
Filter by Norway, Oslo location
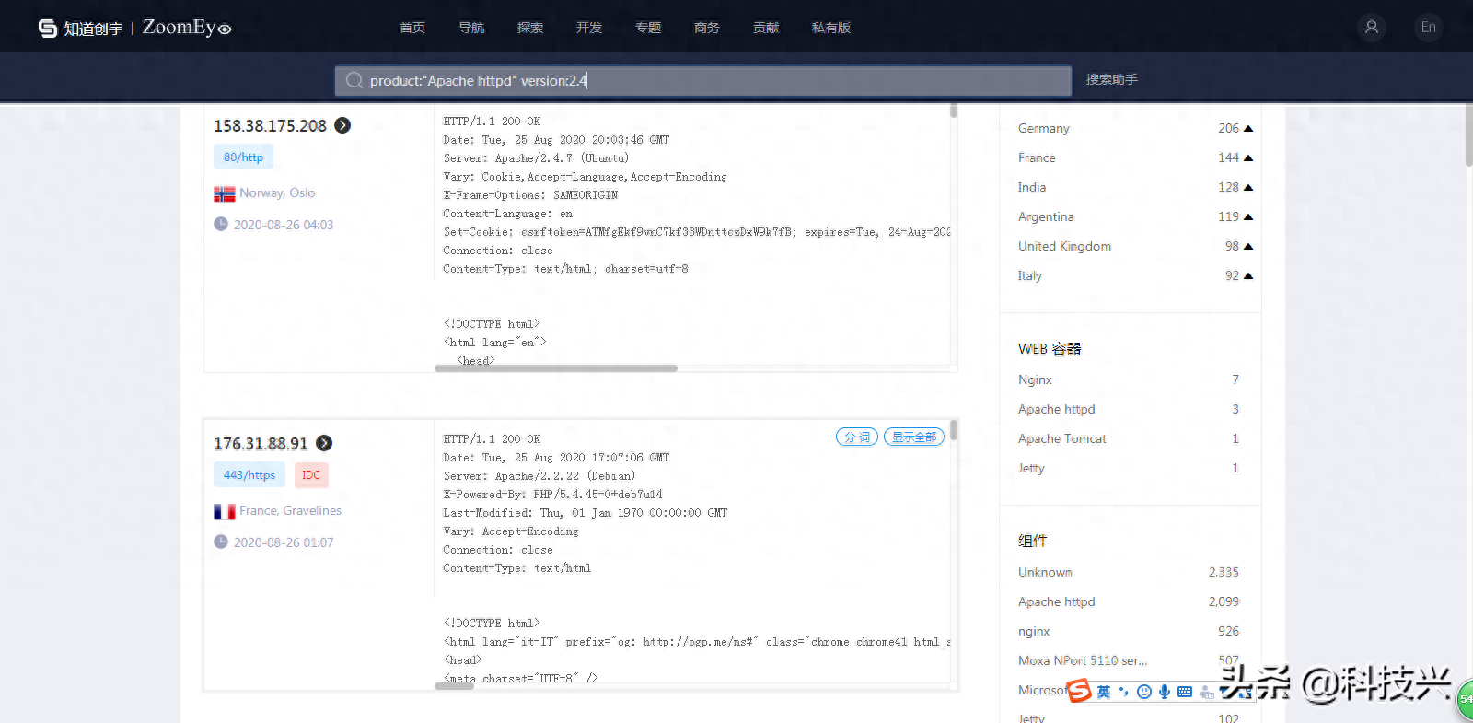click(x=277, y=193)
